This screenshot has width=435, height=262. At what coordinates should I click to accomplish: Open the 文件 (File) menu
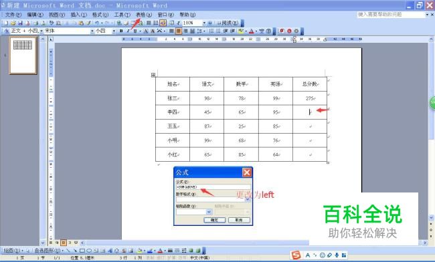coord(13,15)
